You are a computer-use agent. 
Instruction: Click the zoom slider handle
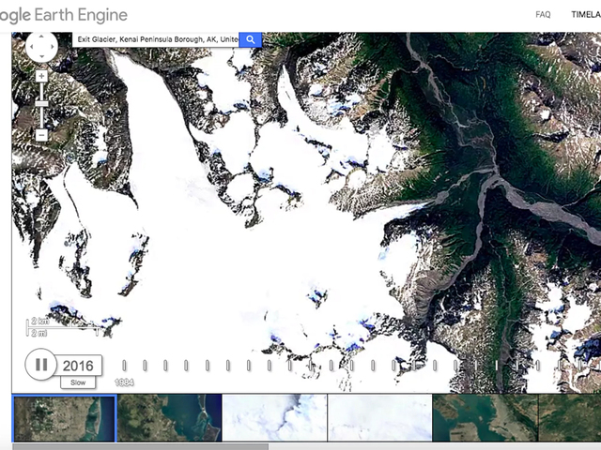pyautogui.click(x=41, y=101)
